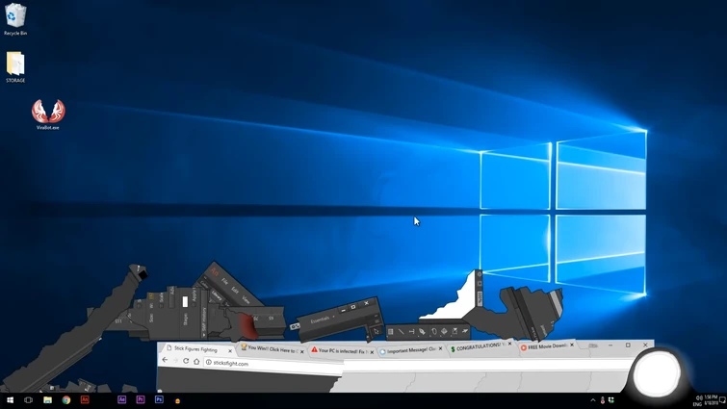
Task: Open the volume control in system tray
Action: click(x=699, y=397)
